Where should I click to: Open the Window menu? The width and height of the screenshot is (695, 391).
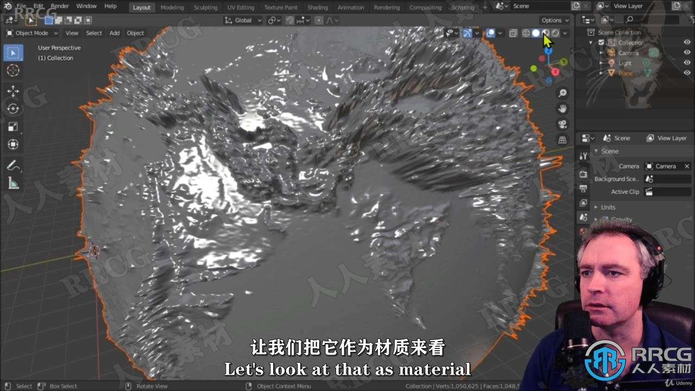click(86, 6)
